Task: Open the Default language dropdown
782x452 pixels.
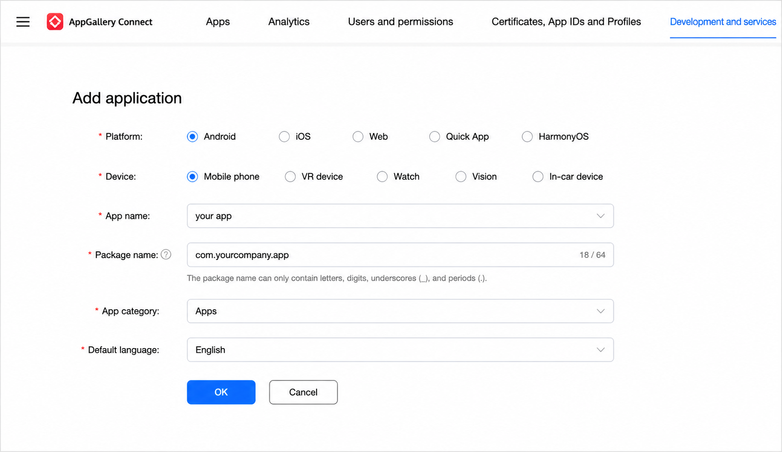Action: 400,350
